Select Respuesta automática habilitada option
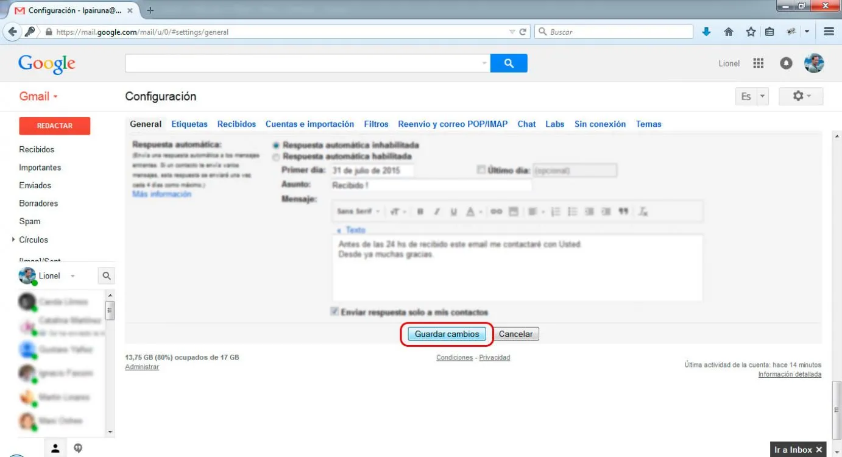The image size is (842, 457). 276,157
